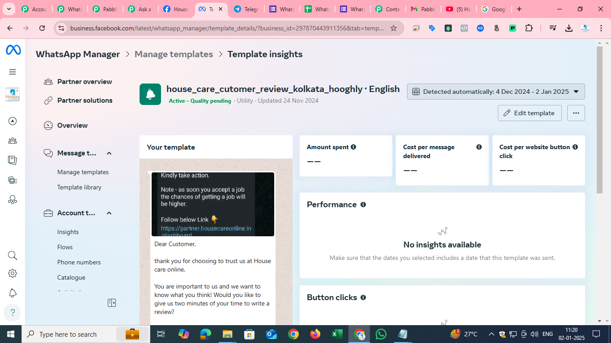The image size is (611, 343).
Task: Open Template library
Action: [x=79, y=187]
